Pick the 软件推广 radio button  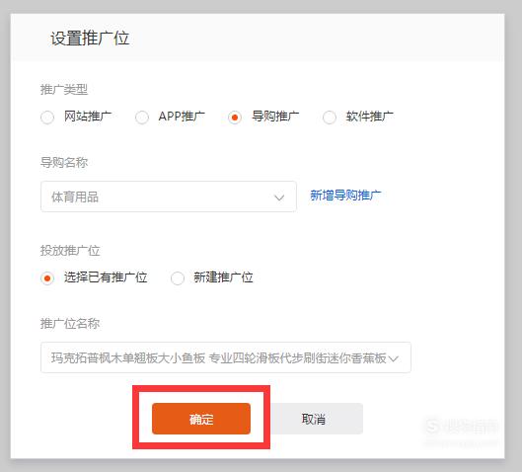pyautogui.click(x=330, y=118)
